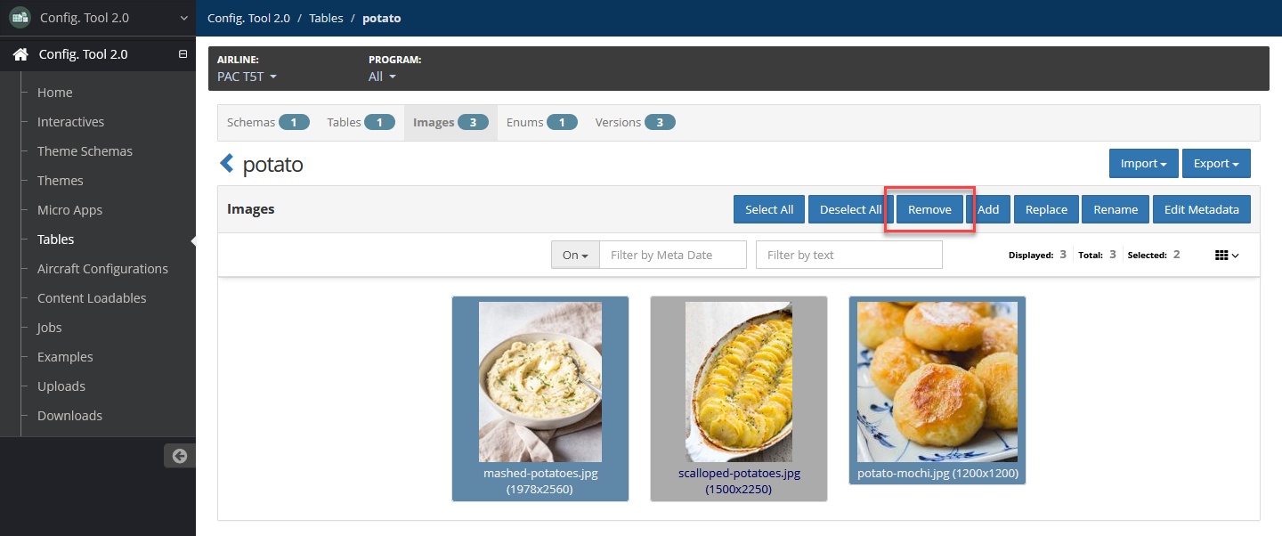
Task: Open the On date filter dropdown
Action: point(575,255)
